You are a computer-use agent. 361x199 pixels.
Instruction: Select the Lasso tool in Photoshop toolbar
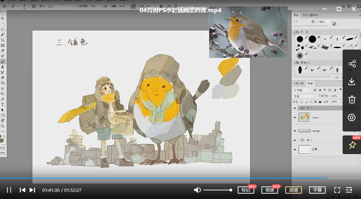coord(3,29)
